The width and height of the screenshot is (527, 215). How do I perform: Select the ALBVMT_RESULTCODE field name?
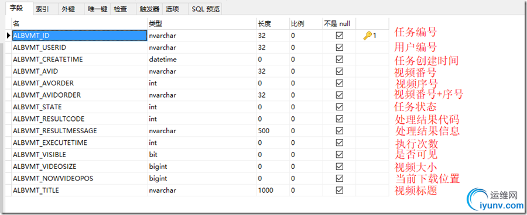pyautogui.click(x=49, y=119)
